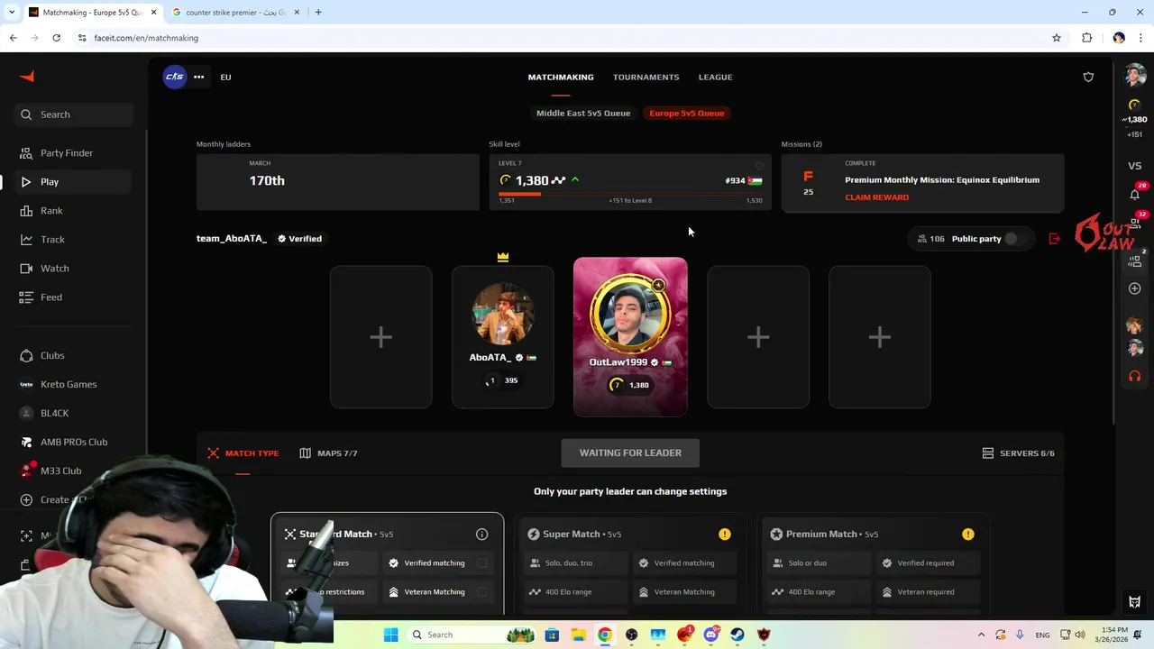1154x649 pixels.
Task: Select Middle East 5v5 Queue
Action: [583, 113]
